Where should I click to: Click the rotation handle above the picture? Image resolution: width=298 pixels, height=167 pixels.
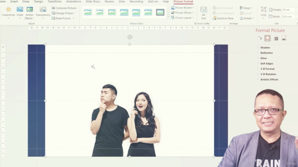pos(130,37)
